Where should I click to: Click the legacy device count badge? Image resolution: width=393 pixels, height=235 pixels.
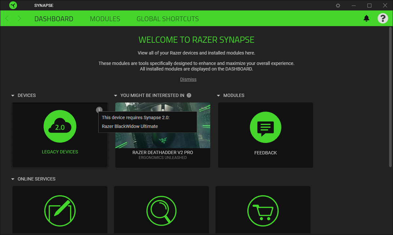coord(99,110)
